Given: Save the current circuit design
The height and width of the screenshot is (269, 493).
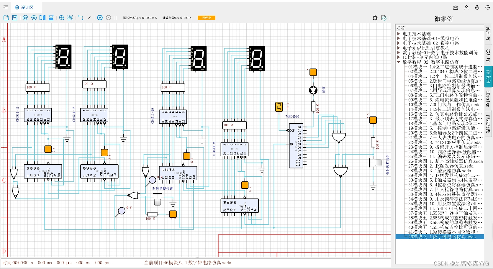Looking at the screenshot, I should pos(15,18).
